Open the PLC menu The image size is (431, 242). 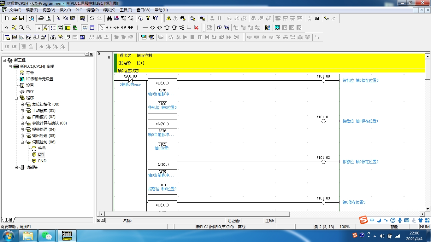[79, 10]
